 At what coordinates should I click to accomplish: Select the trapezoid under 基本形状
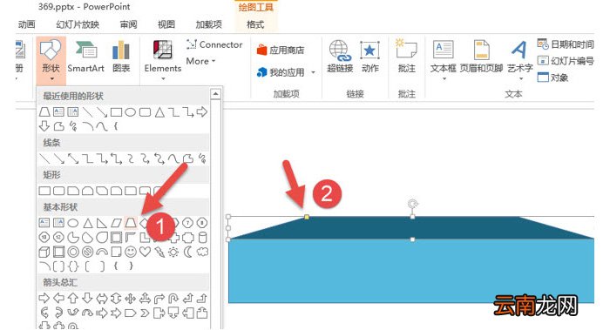point(131,223)
